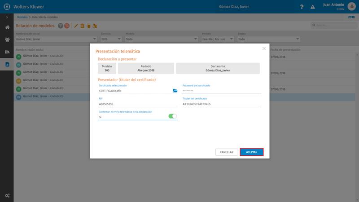Click the Juan Antonio user name

coord(333,5)
